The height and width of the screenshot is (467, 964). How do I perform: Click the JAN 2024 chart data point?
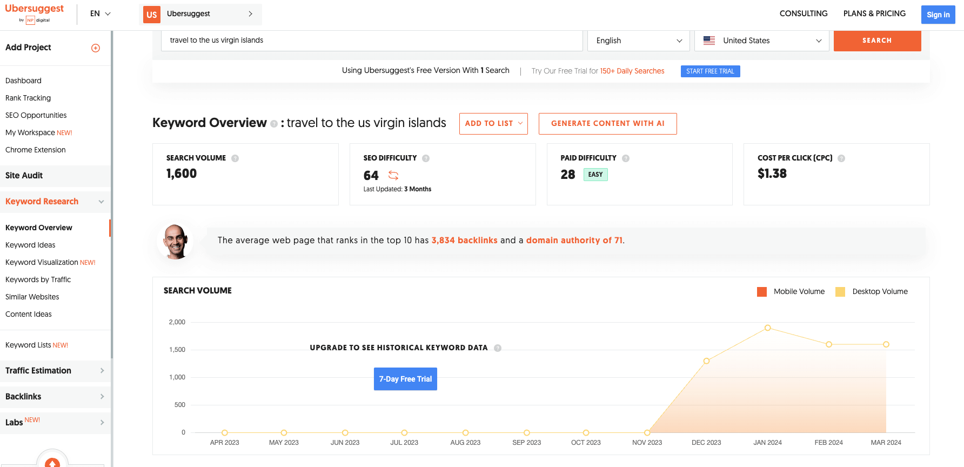pos(767,328)
